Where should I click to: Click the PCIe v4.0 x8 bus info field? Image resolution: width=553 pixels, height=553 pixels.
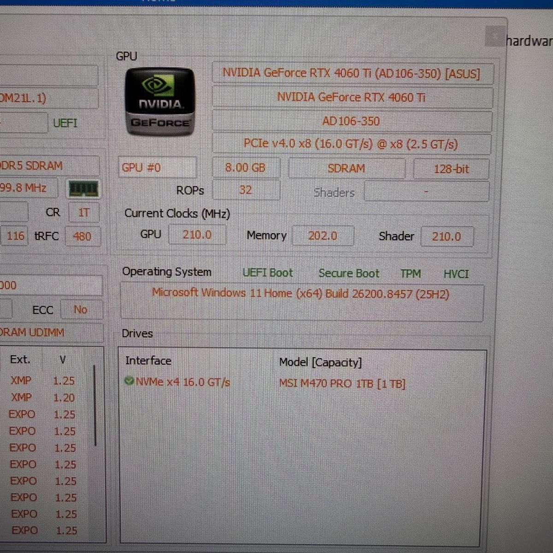coord(352,144)
